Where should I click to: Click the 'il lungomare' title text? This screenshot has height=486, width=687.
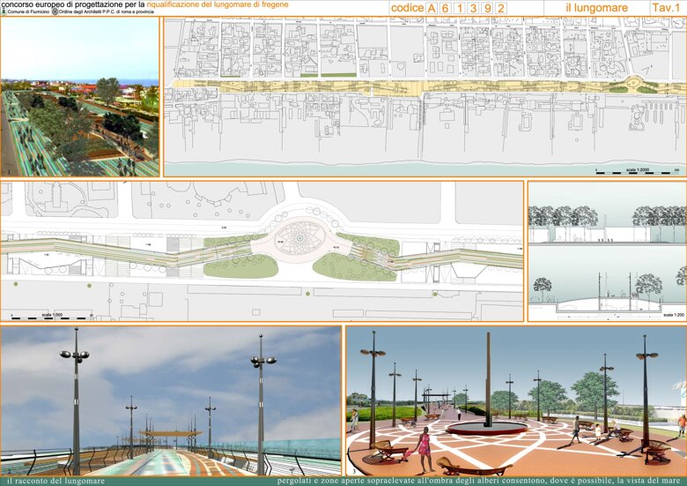pos(597,8)
